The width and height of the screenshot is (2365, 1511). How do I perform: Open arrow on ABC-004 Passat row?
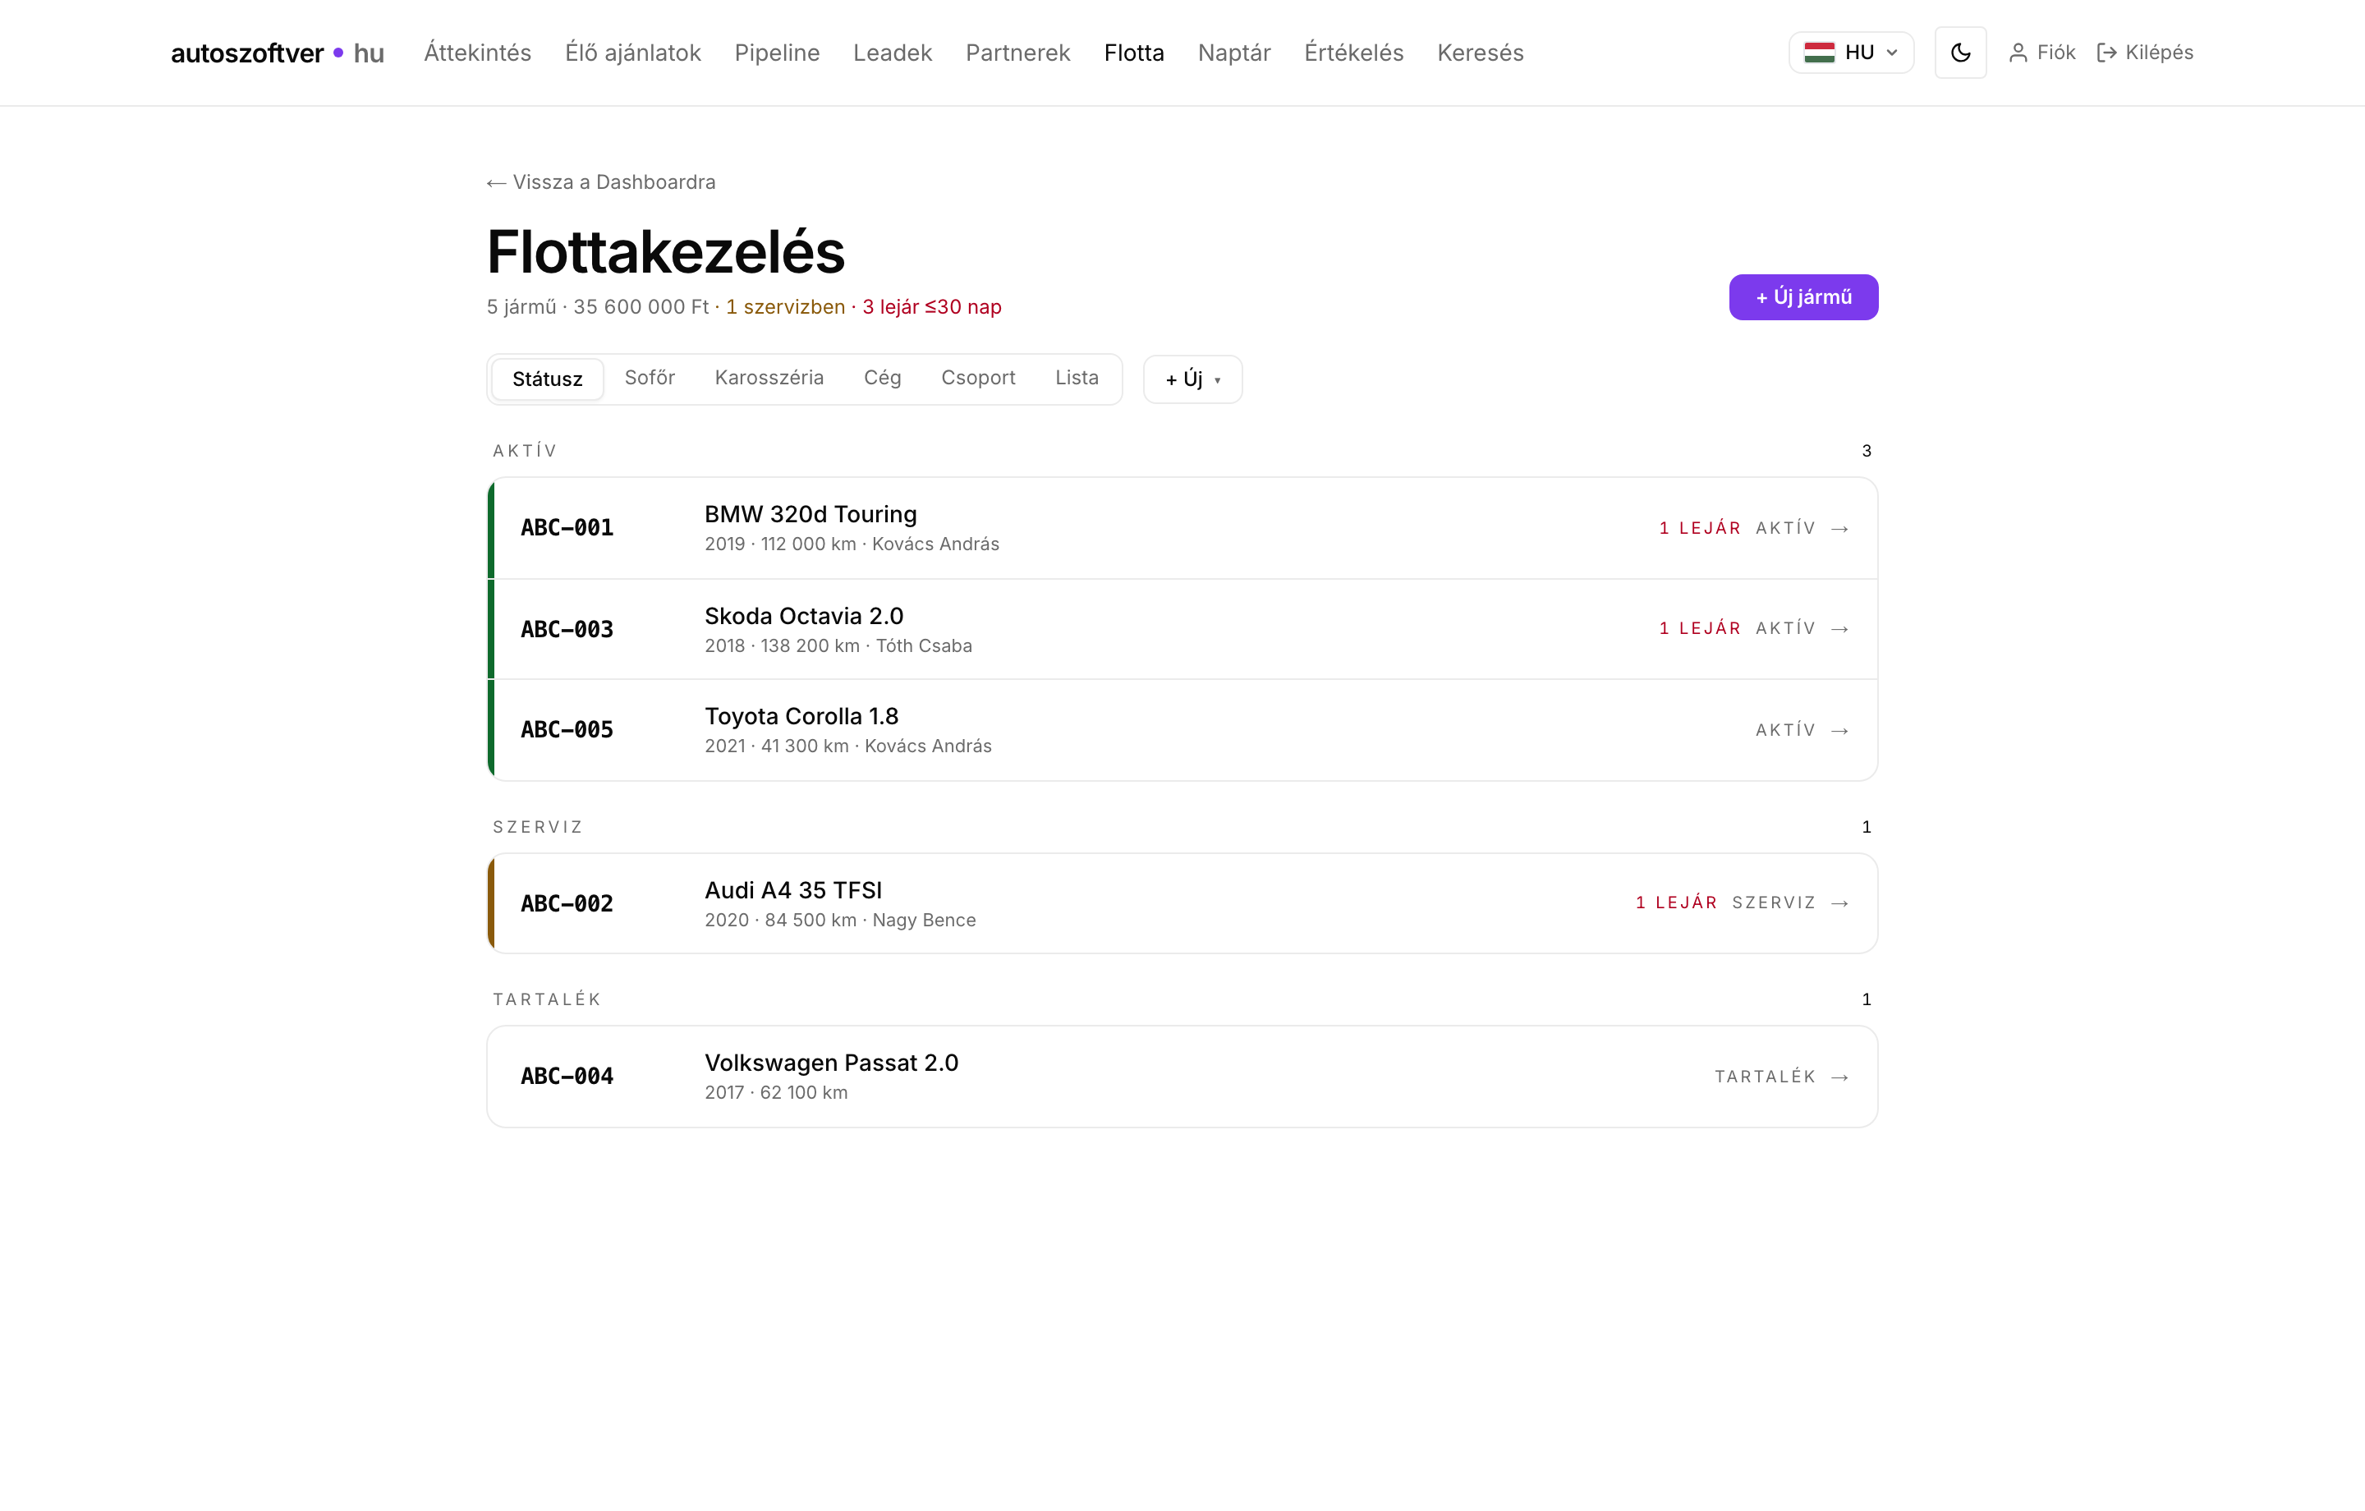pos(1839,1077)
